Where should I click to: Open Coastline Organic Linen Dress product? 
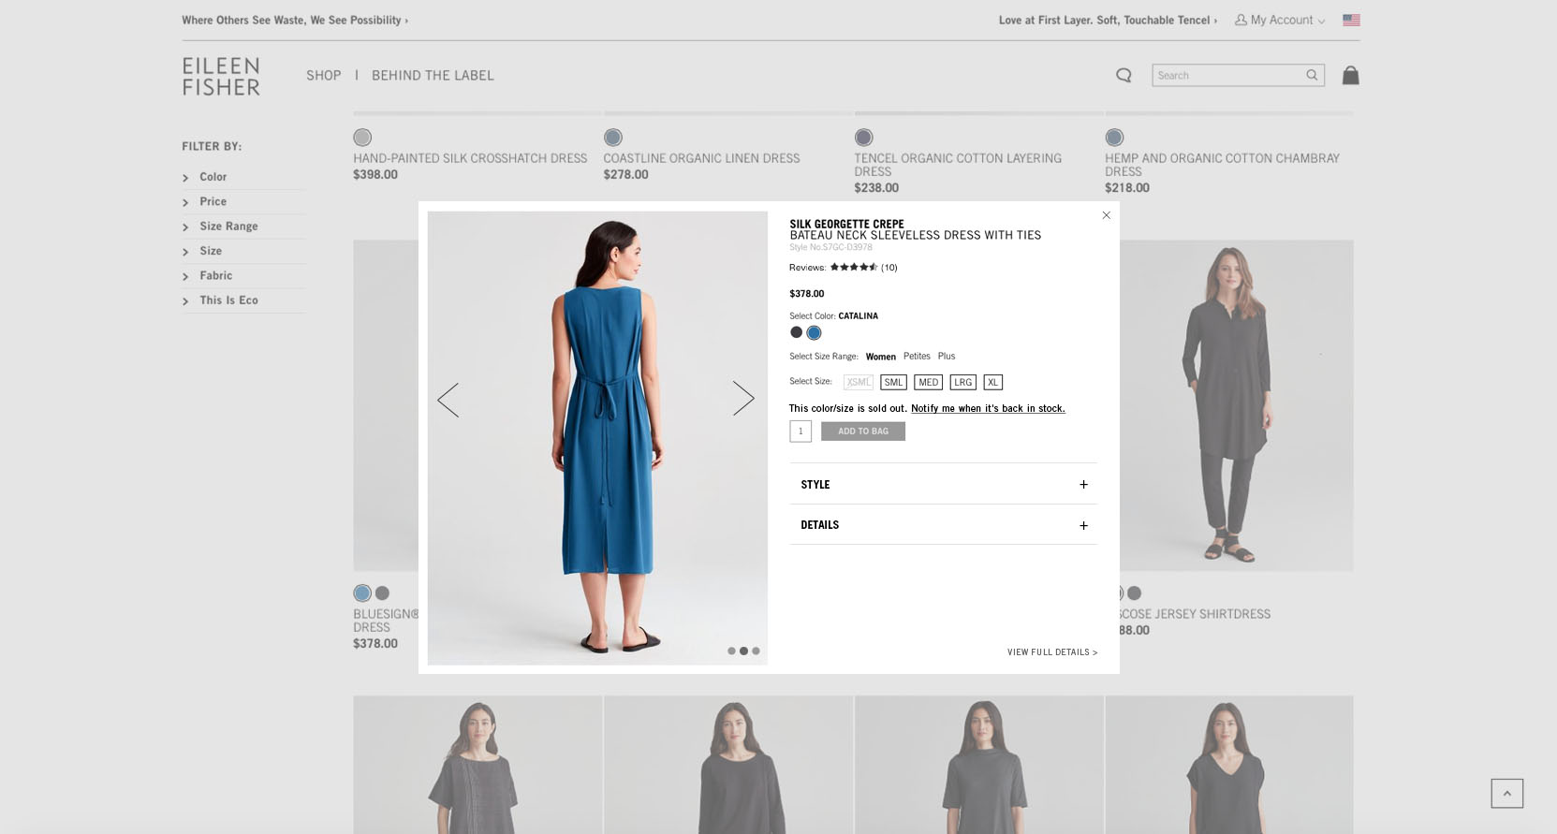(701, 158)
